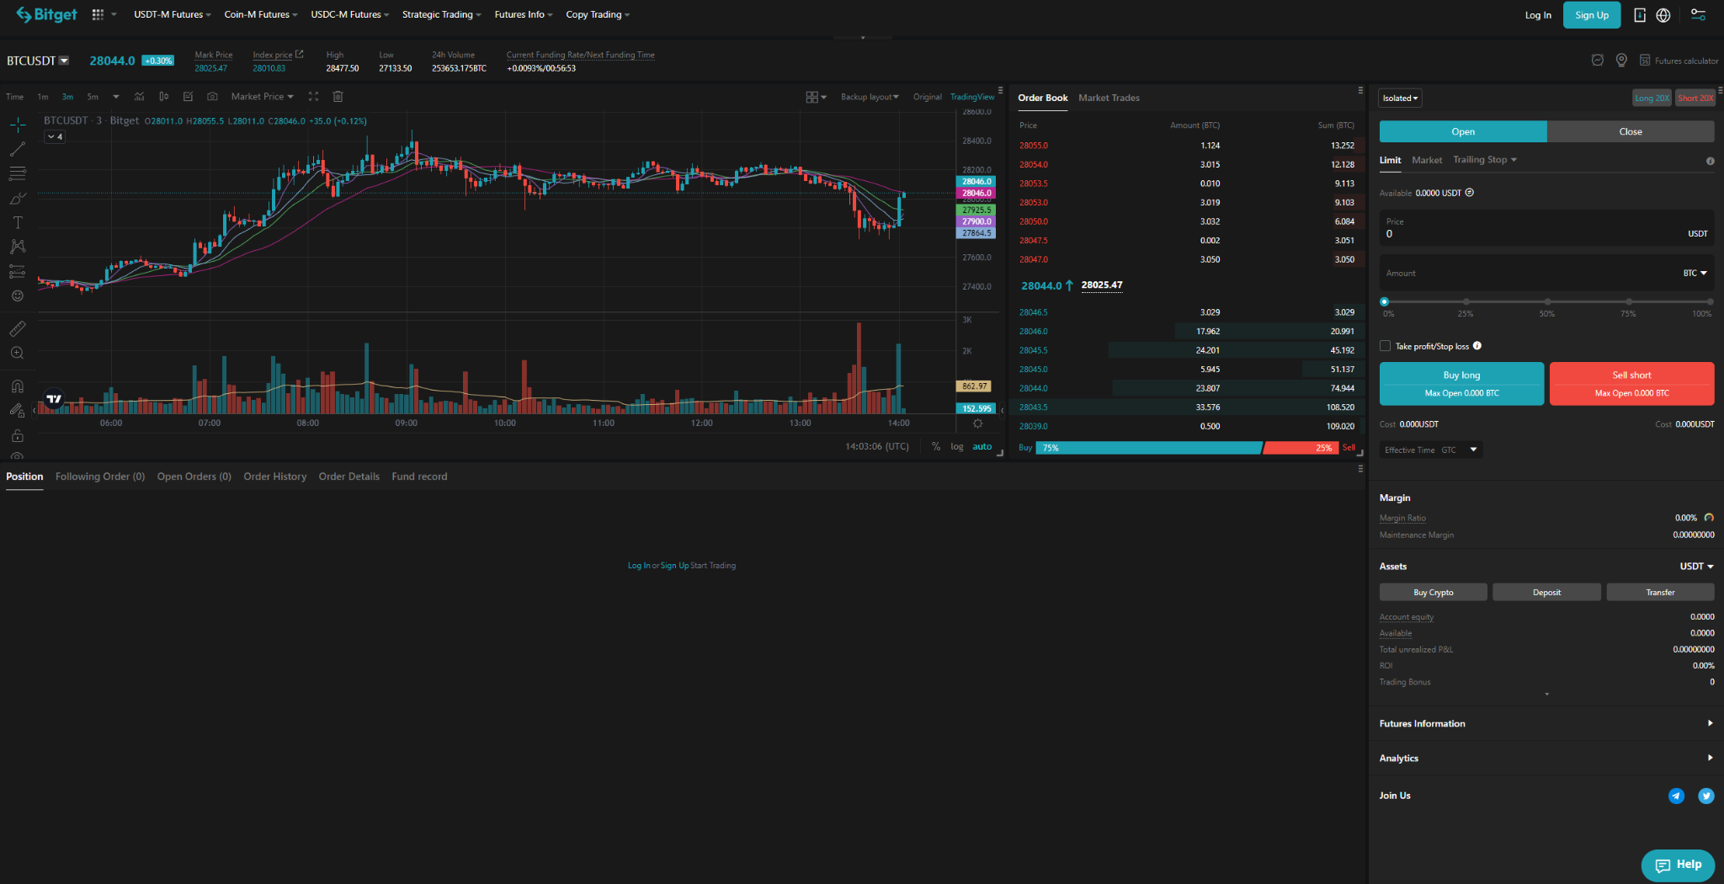Click the Deposit button
Image resolution: width=1724 pixels, height=884 pixels.
[1546, 593]
